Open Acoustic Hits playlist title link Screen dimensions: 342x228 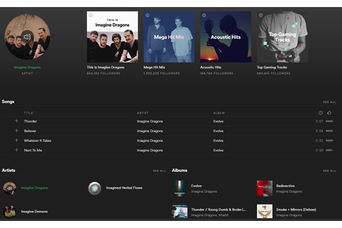tap(211, 67)
